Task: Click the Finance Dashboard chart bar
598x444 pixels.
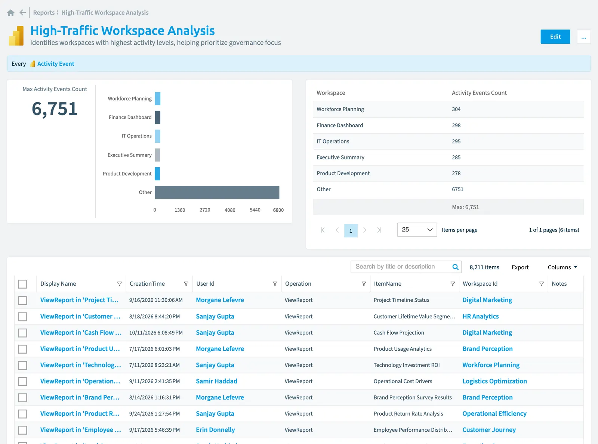Action: [x=157, y=117]
